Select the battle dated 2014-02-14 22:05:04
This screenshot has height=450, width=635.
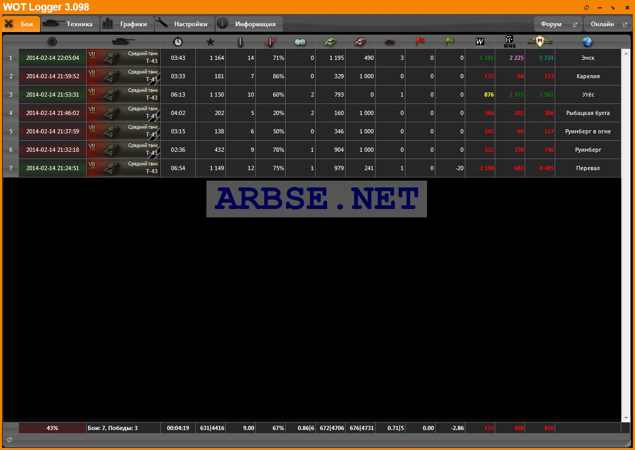coord(53,58)
